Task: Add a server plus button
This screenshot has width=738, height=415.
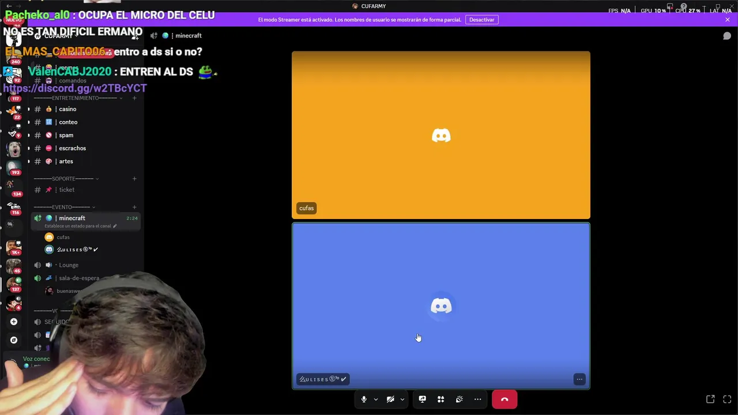Action: [x=14, y=322]
